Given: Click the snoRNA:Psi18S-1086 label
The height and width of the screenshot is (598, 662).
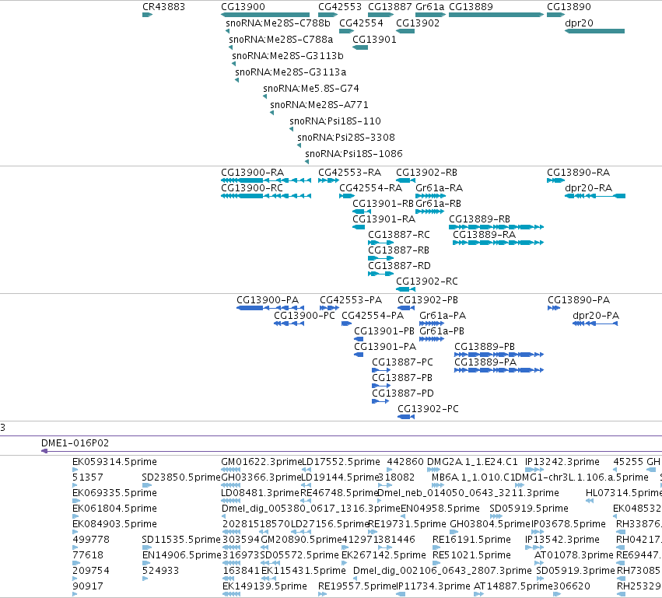Looking at the screenshot, I should coord(354,154).
